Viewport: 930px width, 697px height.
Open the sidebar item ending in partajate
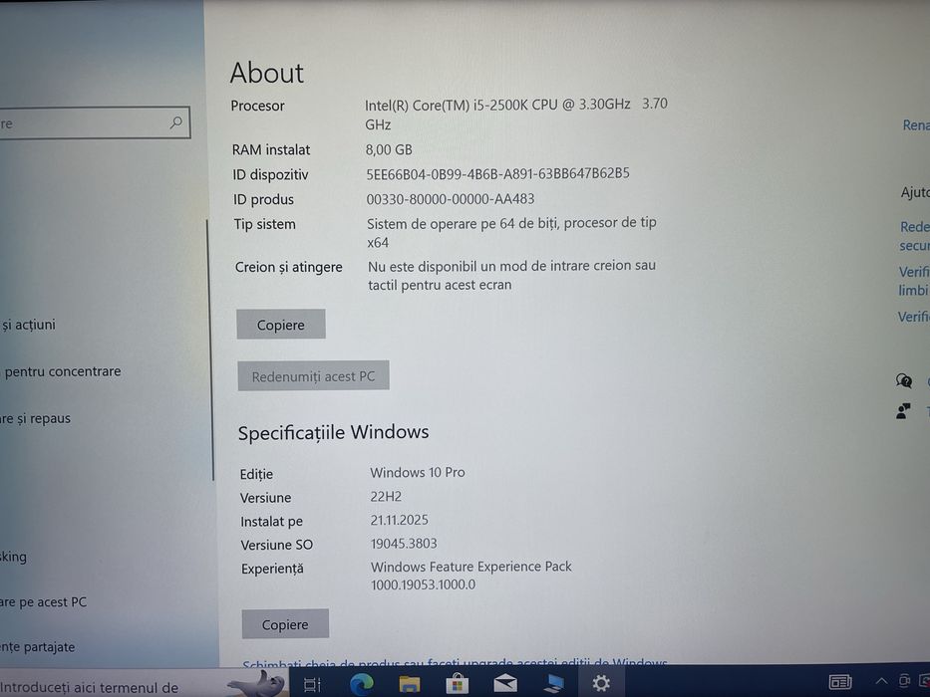tap(38, 647)
